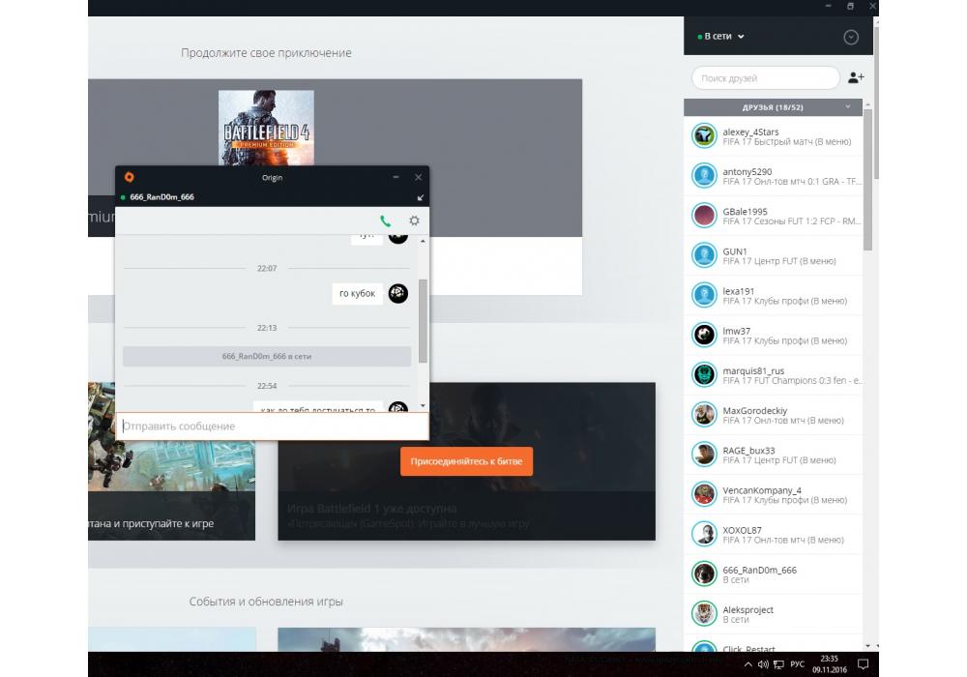
Task: Click the add friend icon
Action: click(x=856, y=77)
